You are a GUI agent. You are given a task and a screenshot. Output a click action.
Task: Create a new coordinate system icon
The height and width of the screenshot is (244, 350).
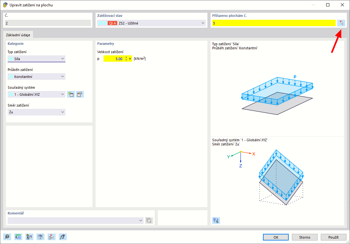coord(71,94)
